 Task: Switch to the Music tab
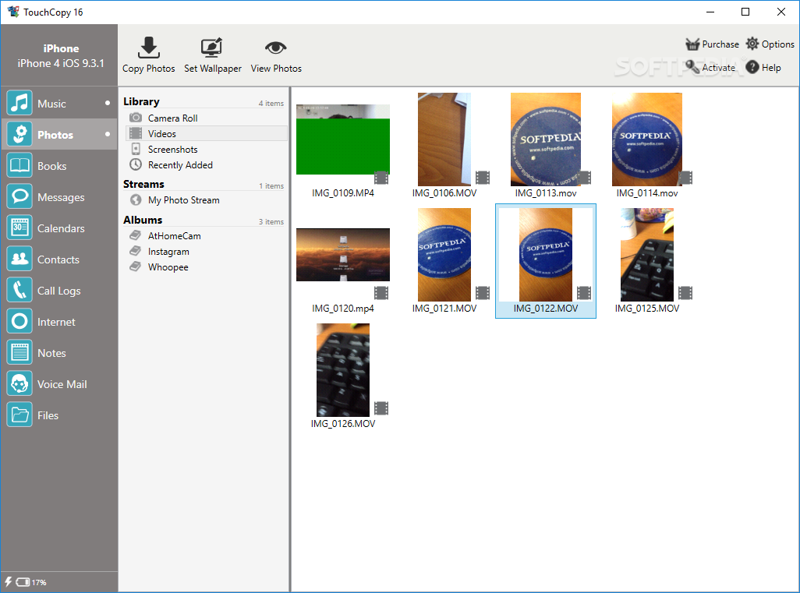click(x=59, y=103)
